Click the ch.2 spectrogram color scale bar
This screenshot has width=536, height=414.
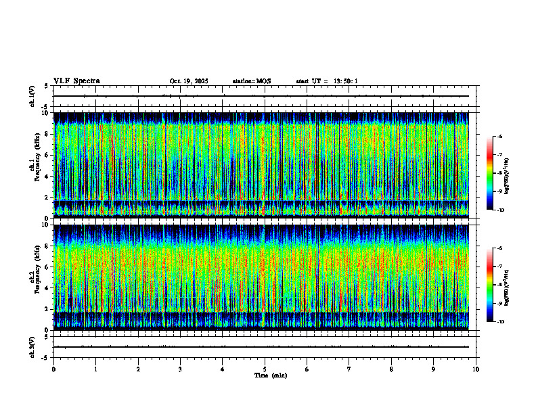click(x=489, y=285)
